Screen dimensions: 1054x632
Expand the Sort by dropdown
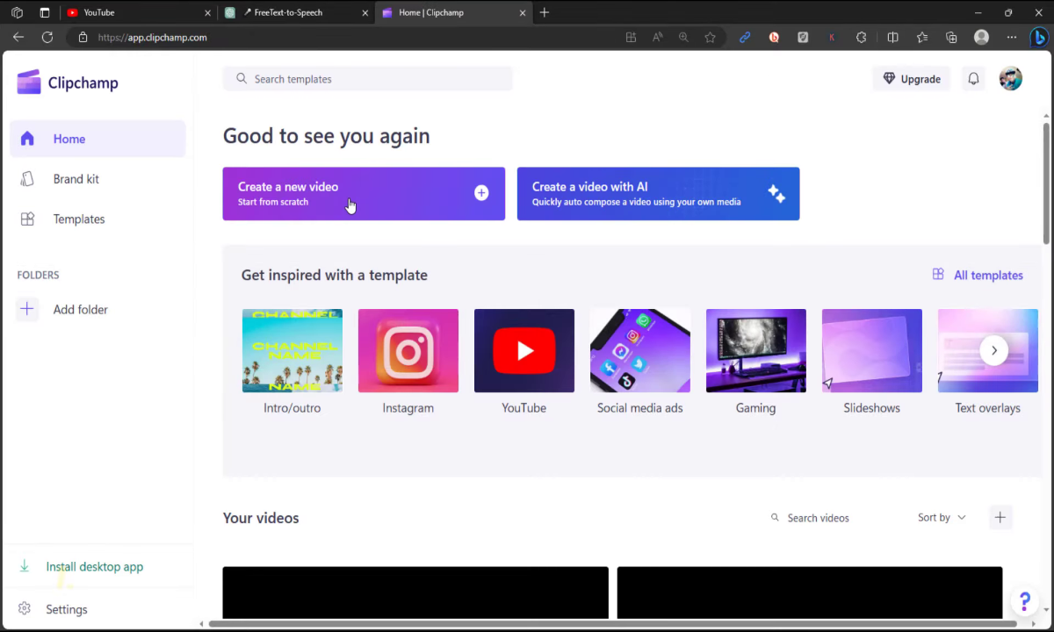coord(942,518)
